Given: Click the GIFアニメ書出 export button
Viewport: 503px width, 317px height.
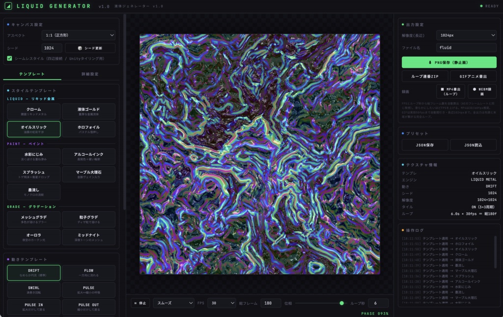Looking at the screenshot, I should (x=473, y=76).
